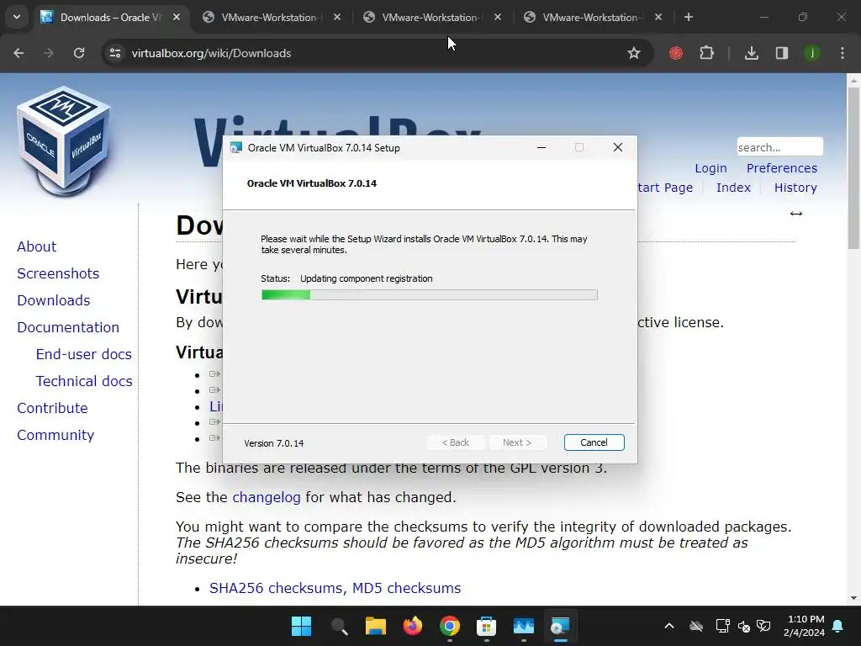Open Downloads in the sidebar
861x646 pixels.
point(53,300)
